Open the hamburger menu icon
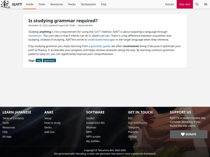This screenshot has width=210, height=157. (206, 4)
